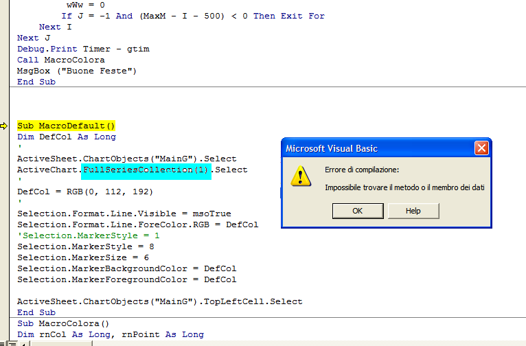Click the 'Next I' line
Image resolution: width=526 pixels, height=346 pixels.
coord(56,27)
